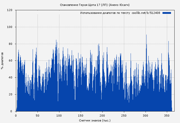Click the blue legend color swatch
This screenshot has width=180, height=123.
coord(167,13)
